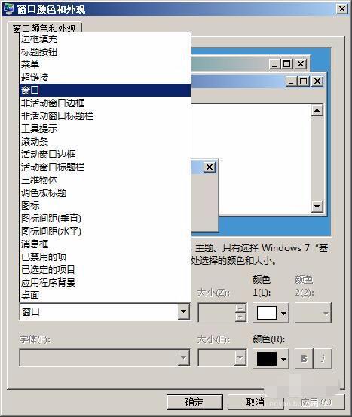The height and width of the screenshot is (417, 352).
Task: Select the 窗口颜色和外观 tab
Action: pyautogui.click(x=44, y=28)
